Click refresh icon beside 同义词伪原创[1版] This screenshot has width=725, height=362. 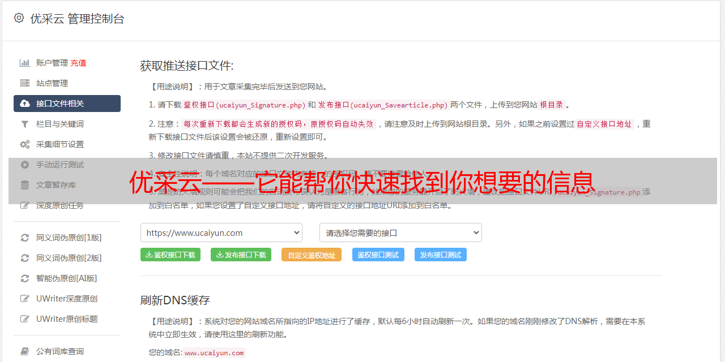[x=25, y=238]
